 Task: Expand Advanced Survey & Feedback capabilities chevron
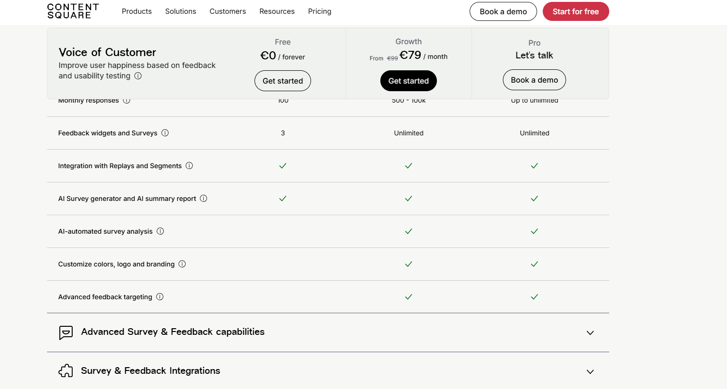coord(590,333)
